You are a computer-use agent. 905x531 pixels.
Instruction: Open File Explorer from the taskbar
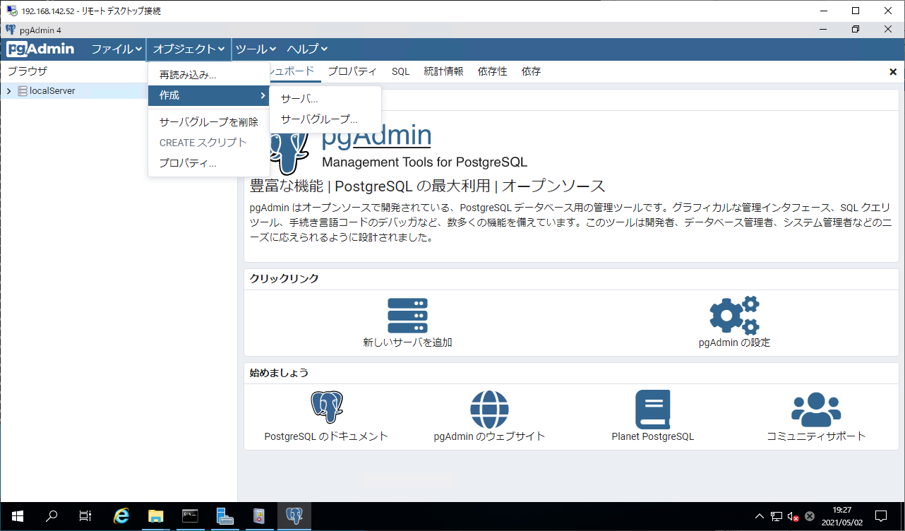tap(155, 515)
